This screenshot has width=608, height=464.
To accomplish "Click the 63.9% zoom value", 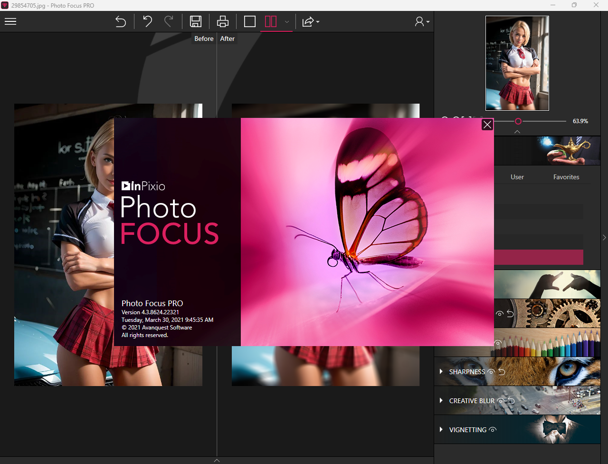I will point(580,121).
